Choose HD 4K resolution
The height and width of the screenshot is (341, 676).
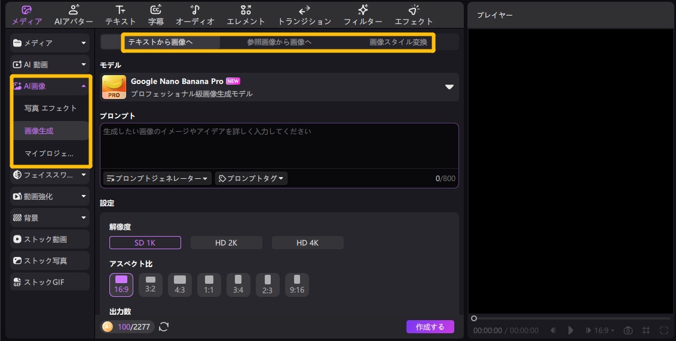pyautogui.click(x=307, y=243)
